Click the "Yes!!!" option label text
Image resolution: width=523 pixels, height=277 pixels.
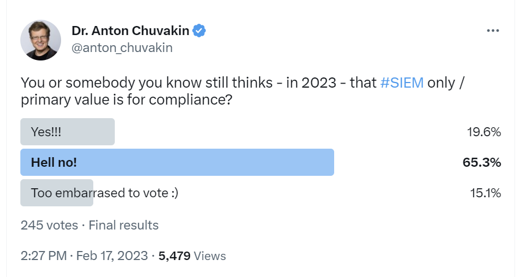(46, 132)
